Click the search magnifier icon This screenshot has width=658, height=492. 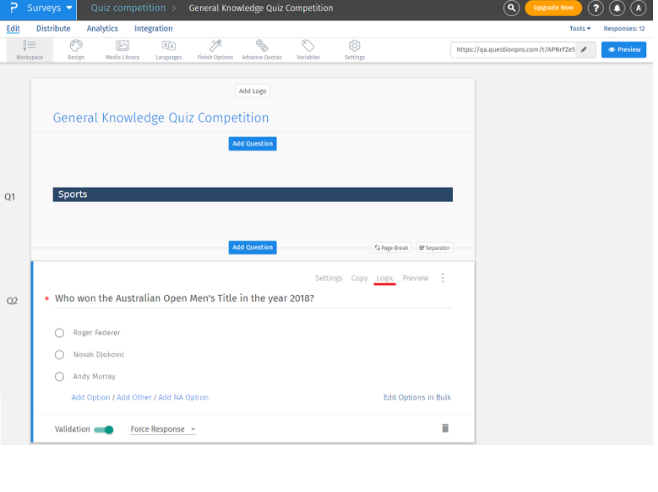click(x=511, y=8)
